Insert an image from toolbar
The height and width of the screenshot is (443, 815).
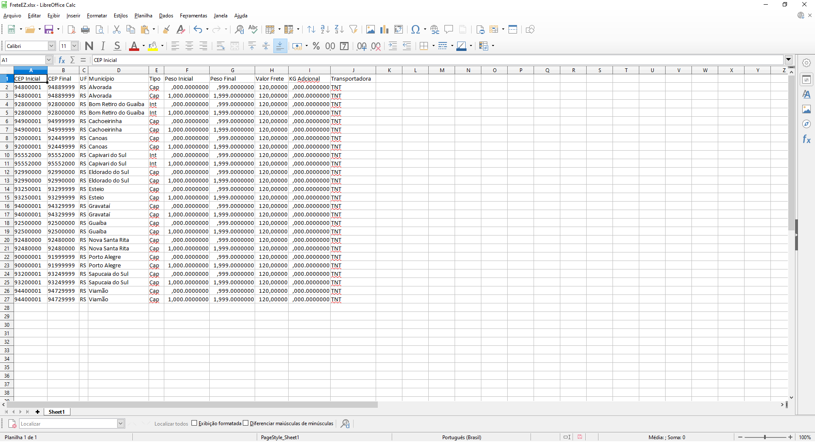point(371,29)
